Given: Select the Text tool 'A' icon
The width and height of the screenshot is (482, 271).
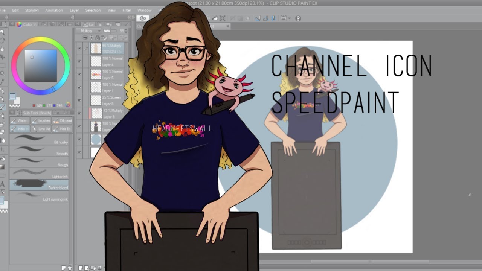Looking at the screenshot, I should tap(2, 184).
